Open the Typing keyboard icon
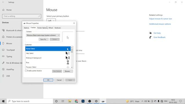This screenshot has height=104, width=185. pyautogui.click(x=3, y=56)
